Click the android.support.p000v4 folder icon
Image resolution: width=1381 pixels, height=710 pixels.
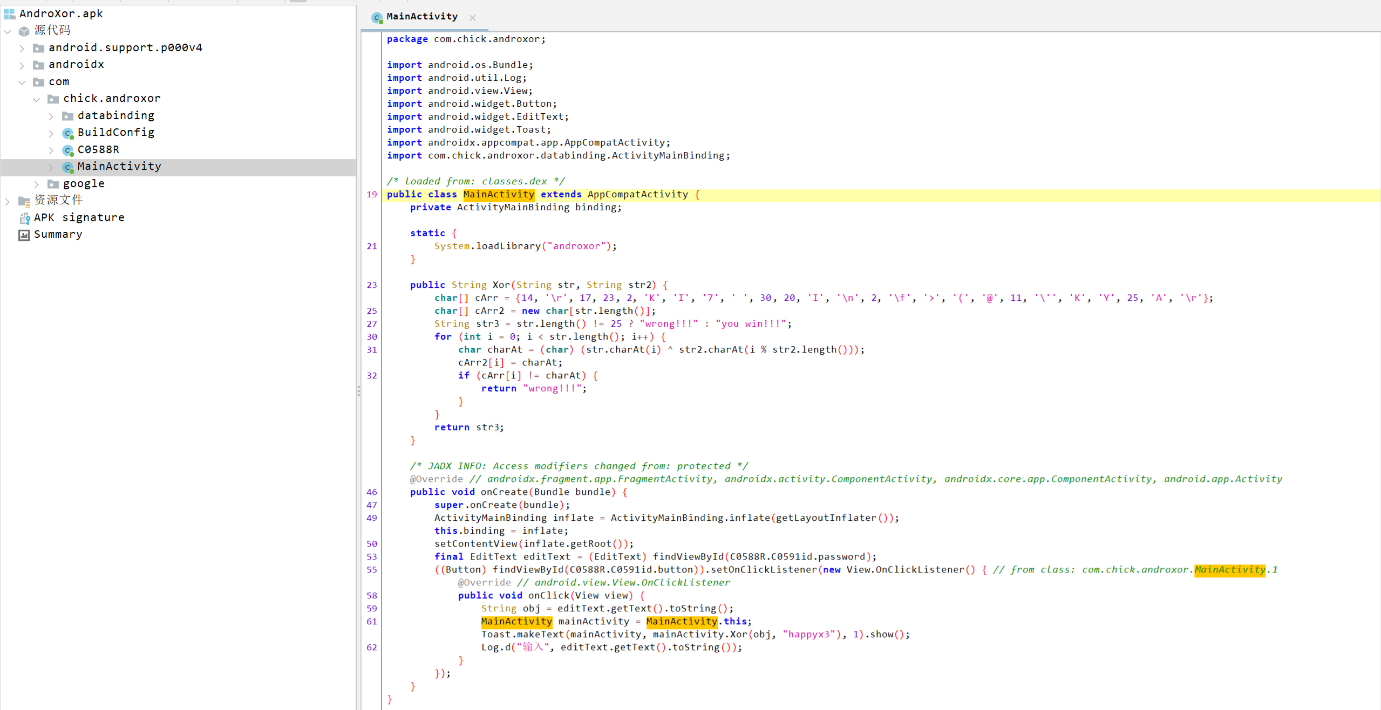(x=38, y=48)
